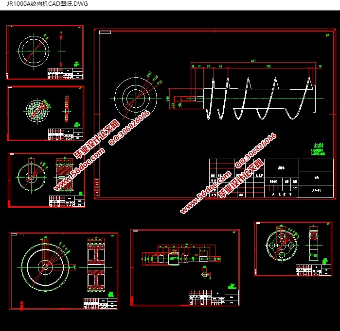The width and height of the screenshot is (340, 331).
Task: Click the 315 dimension above the auger
Action: pos(268,66)
